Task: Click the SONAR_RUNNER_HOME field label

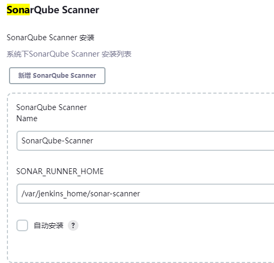Action: click(x=60, y=171)
